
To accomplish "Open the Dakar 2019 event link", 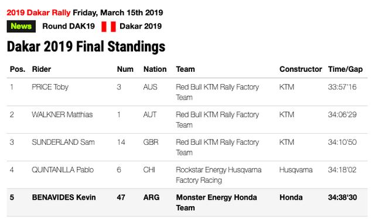I will click(141, 26).
